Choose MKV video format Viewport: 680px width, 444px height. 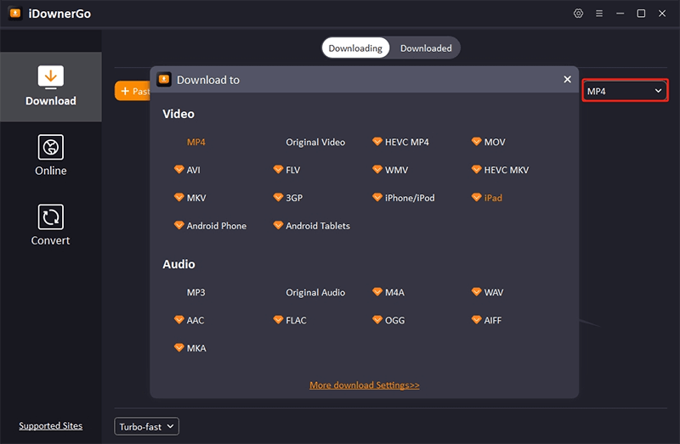coord(196,198)
